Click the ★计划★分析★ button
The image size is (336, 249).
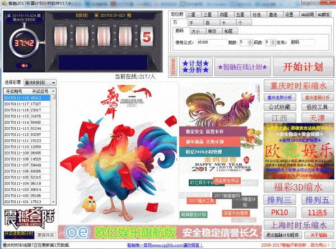click(x=195, y=67)
